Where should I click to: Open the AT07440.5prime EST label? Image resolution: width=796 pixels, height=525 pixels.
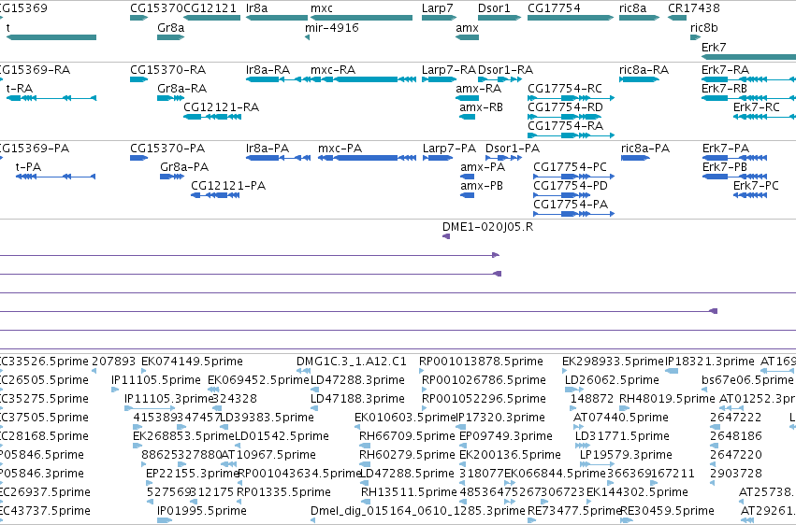pos(621,418)
